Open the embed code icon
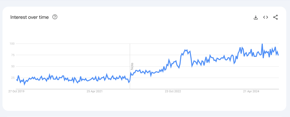 coord(265,17)
